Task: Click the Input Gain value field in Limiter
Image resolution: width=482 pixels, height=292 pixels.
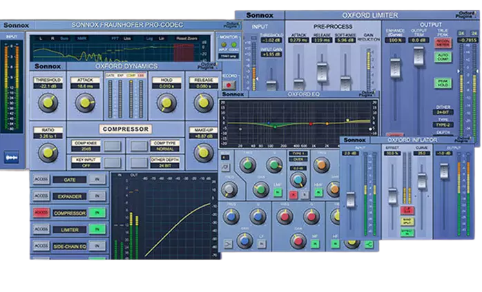Action: click(x=271, y=54)
